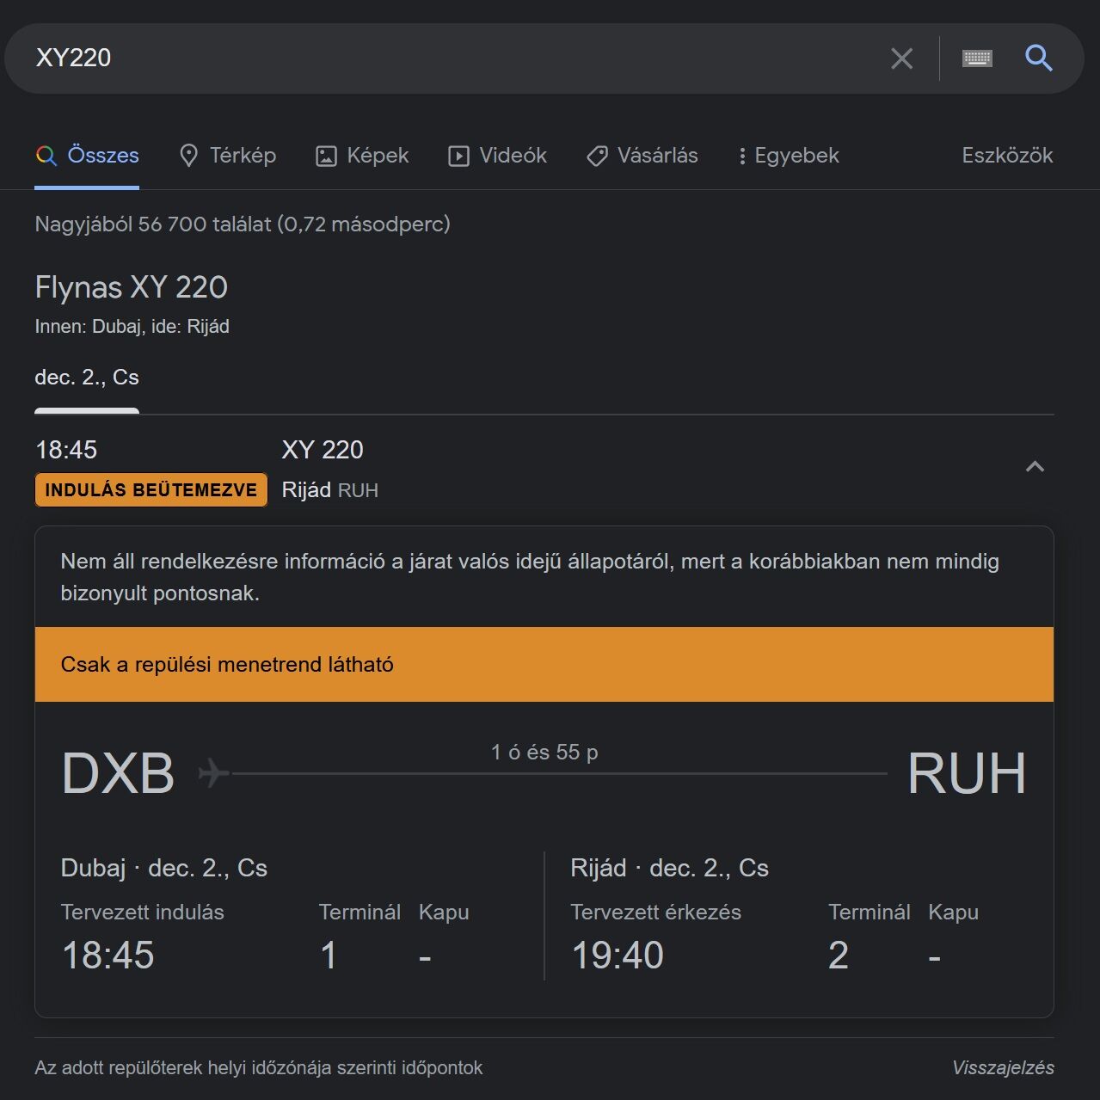Open the Videók tab
Screen dimensions: 1100x1100
[x=497, y=156]
